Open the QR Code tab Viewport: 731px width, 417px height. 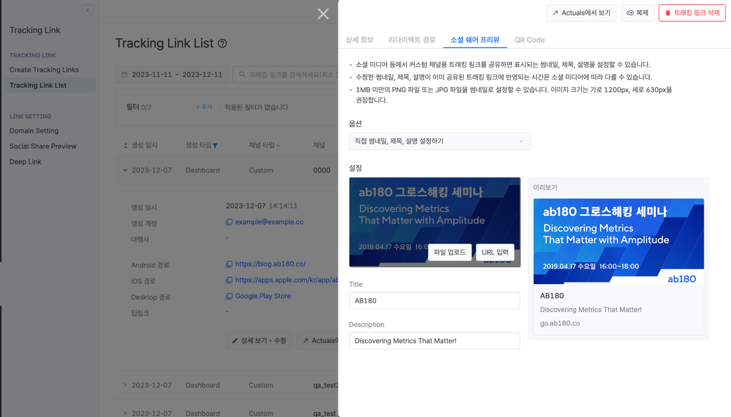click(x=529, y=40)
